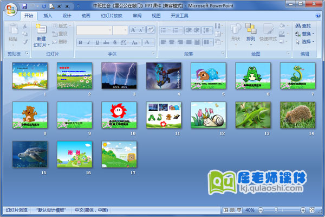Click Find (查找) binoculars button
The height and width of the screenshot is (217, 325).
(303, 26)
